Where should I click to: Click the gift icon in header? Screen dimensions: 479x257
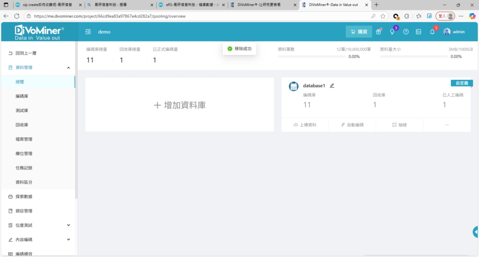(379, 32)
